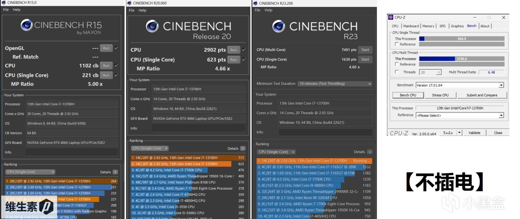Select the R15 ranking row scoring 264
Image resolution: width=520 pixels, height=219 pixels.
61,181
